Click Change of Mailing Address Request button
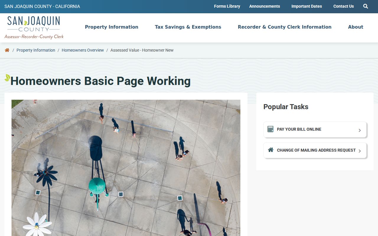This screenshot has height=236, width=378. [x=315, y=150]
